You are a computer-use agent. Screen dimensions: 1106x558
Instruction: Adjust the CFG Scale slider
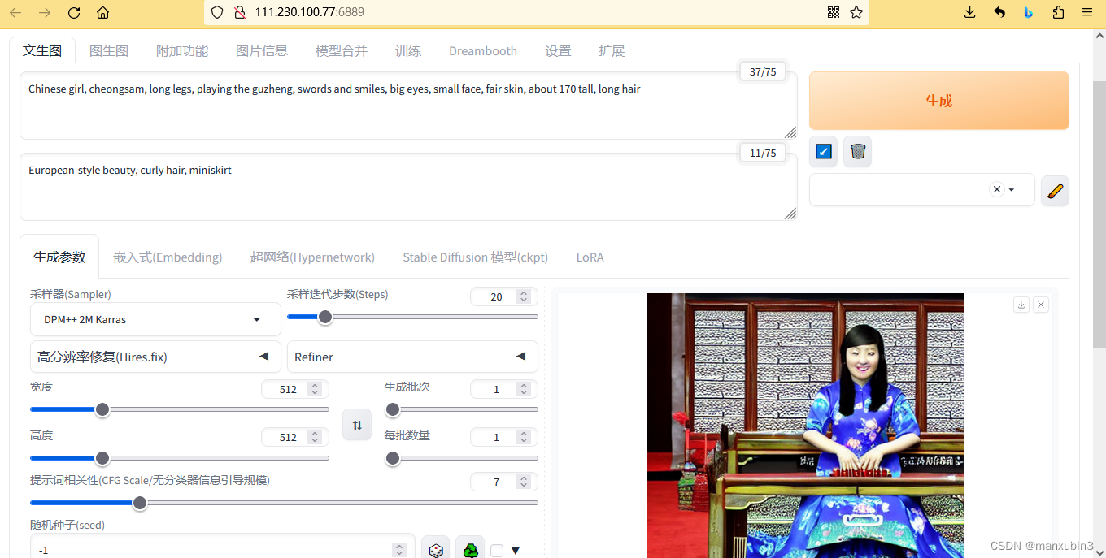click(284, 503)
